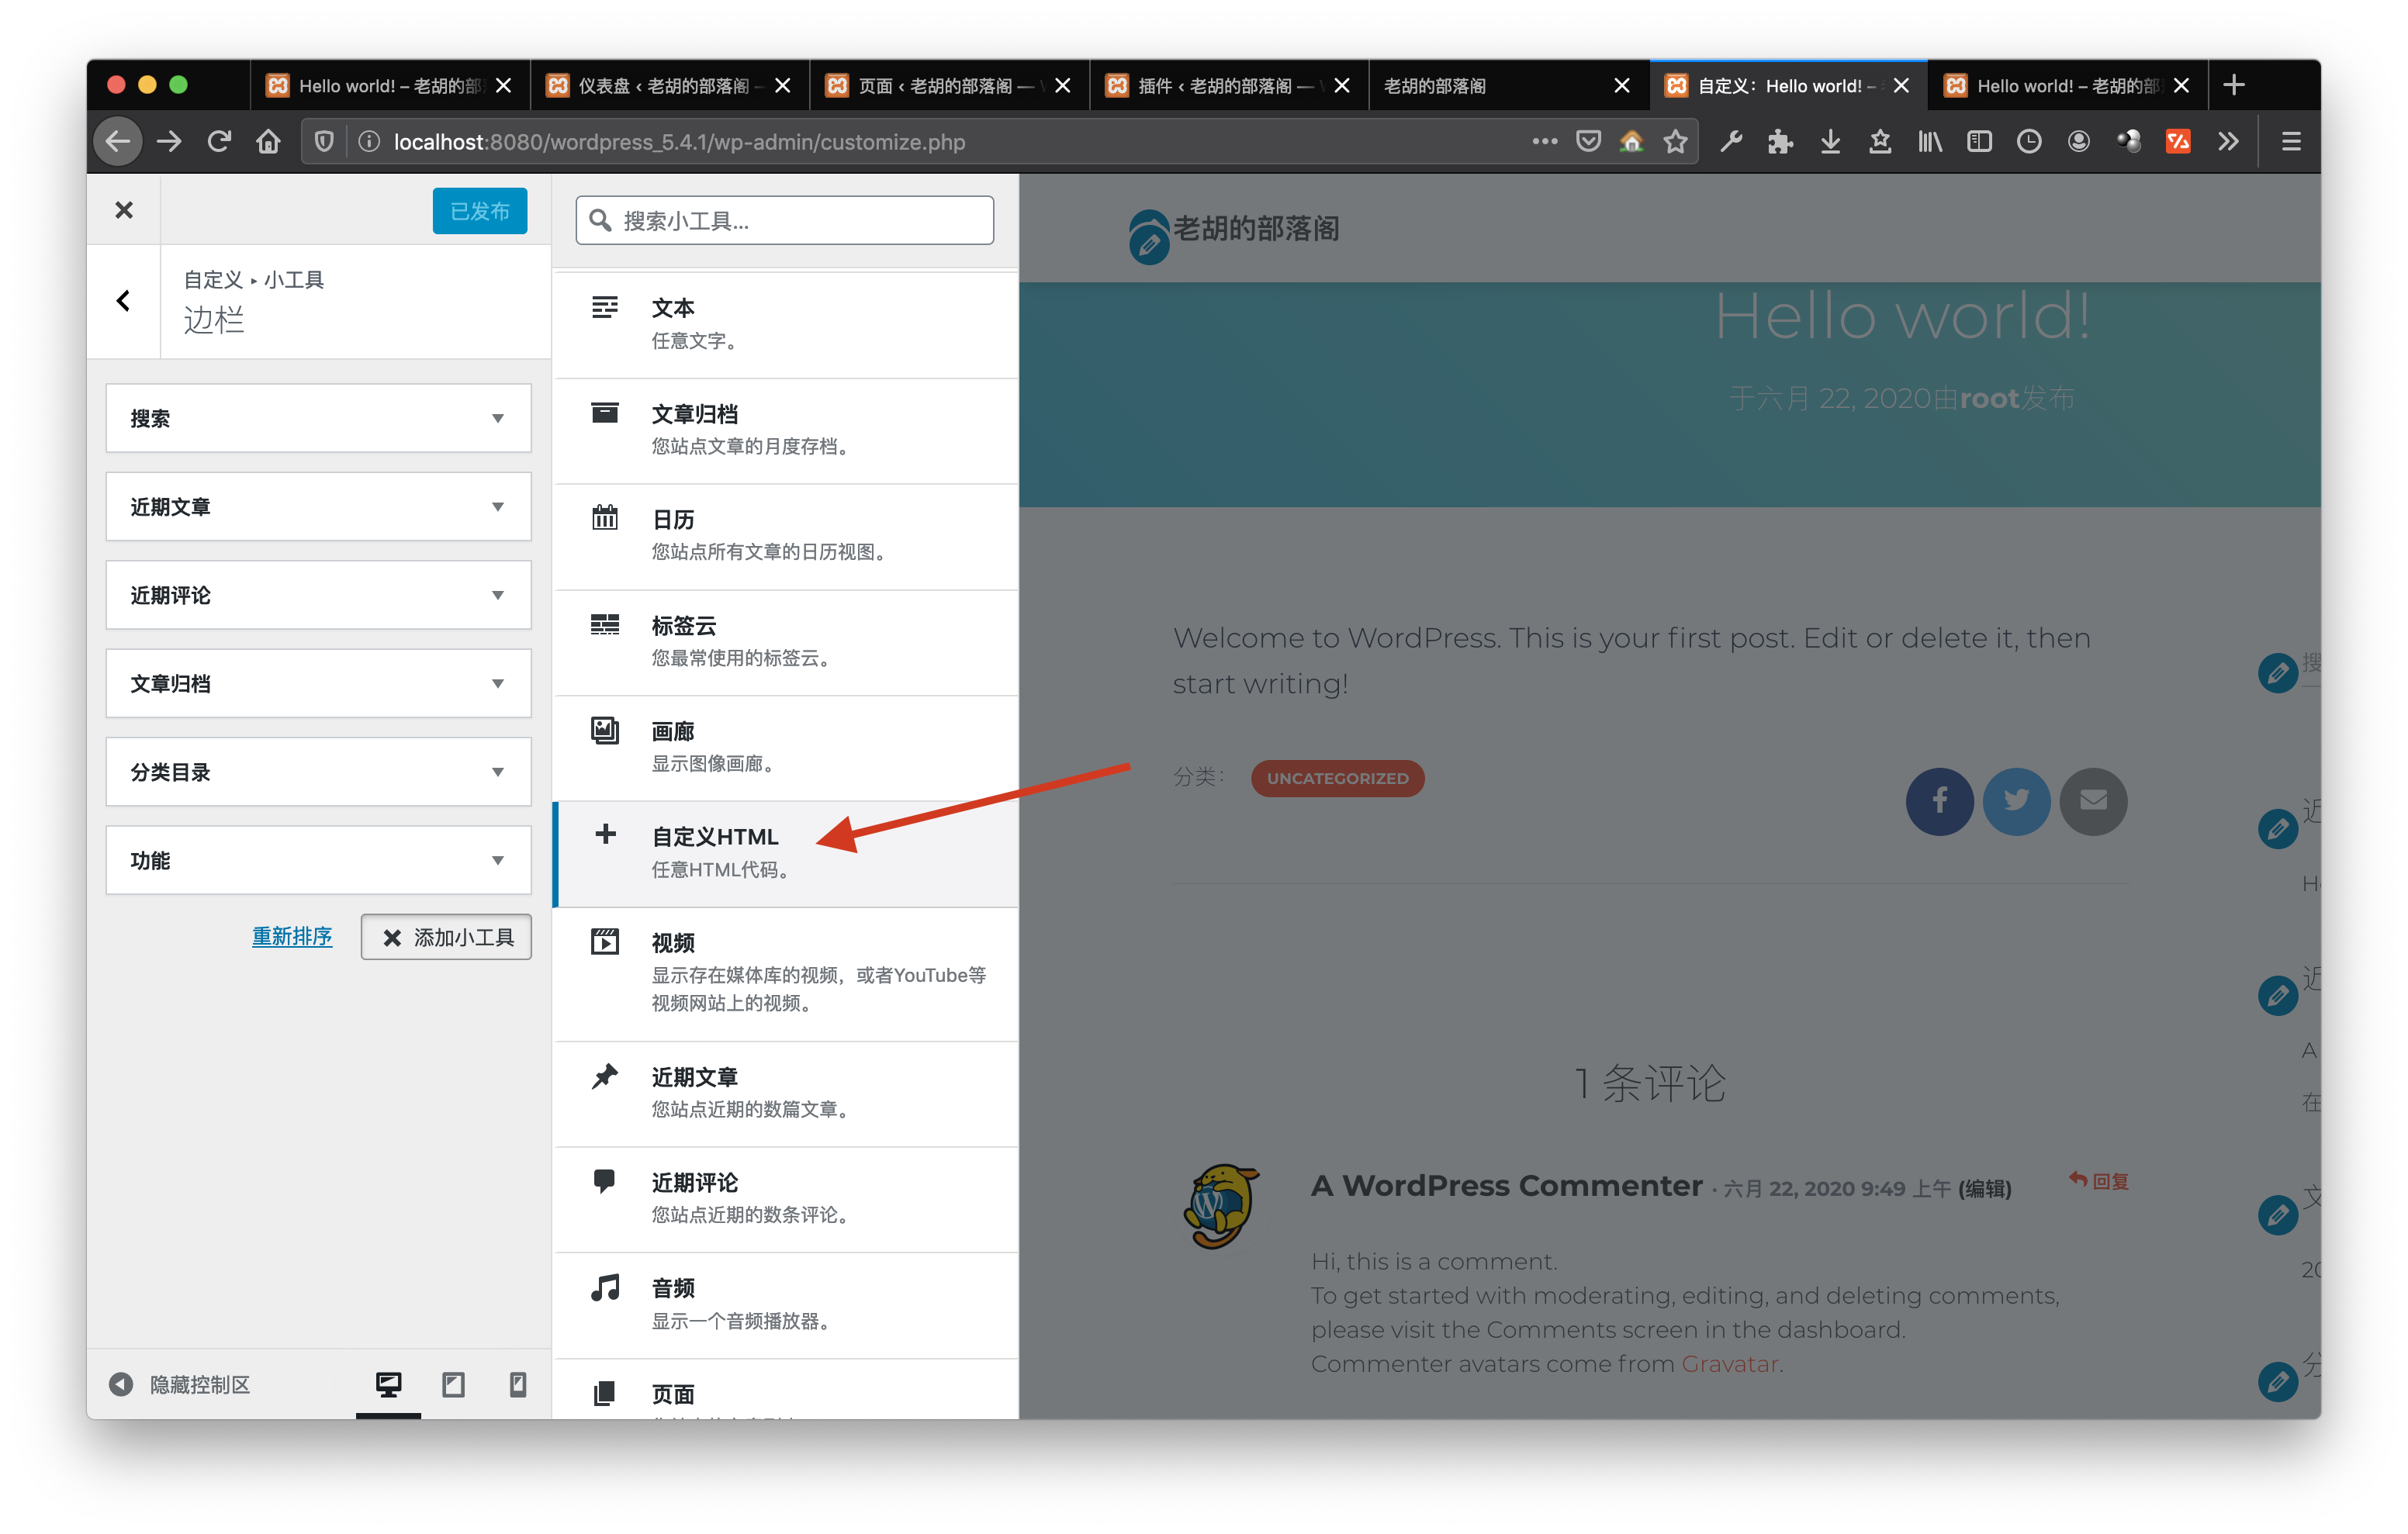Click the (编辑) edit comment link
The height and width of the screenshot is (1534, 2408).
[x=1985, y=1188]
